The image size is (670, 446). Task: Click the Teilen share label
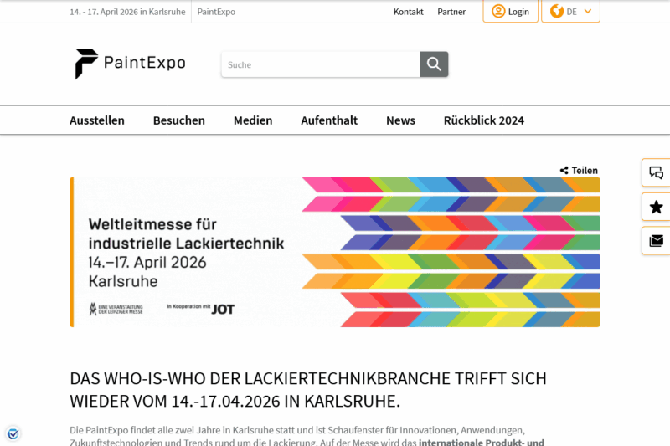pyautogui.click(x=585, y=171)
